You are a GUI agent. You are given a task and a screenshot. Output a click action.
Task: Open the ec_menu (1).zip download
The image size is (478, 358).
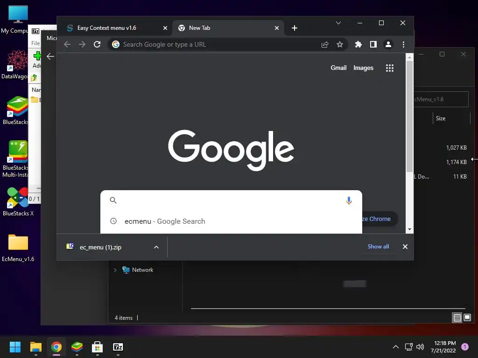pos(101,247)
